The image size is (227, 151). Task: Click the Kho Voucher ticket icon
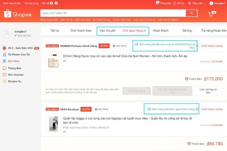(x=5, y=75)
